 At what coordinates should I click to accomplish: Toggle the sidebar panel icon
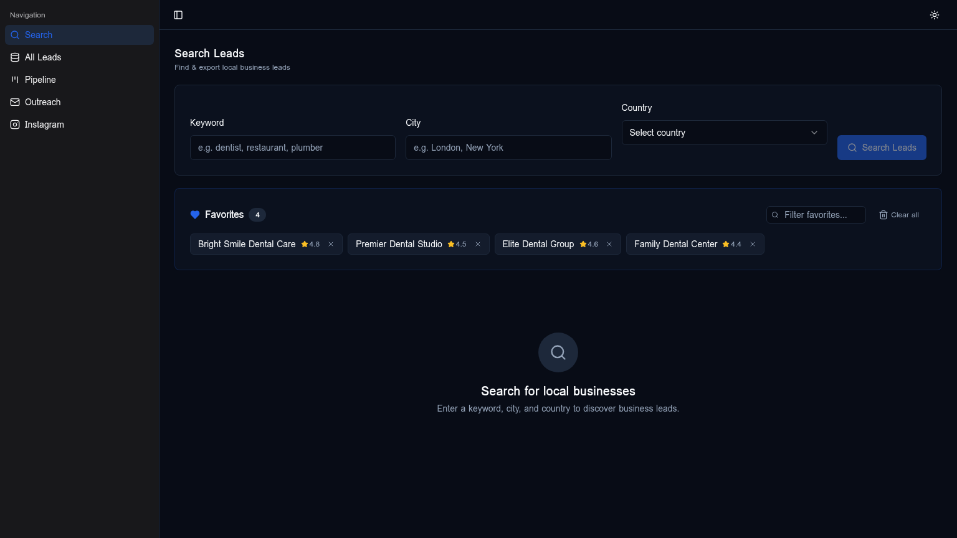pyautogui.click(x=178, y=15)
